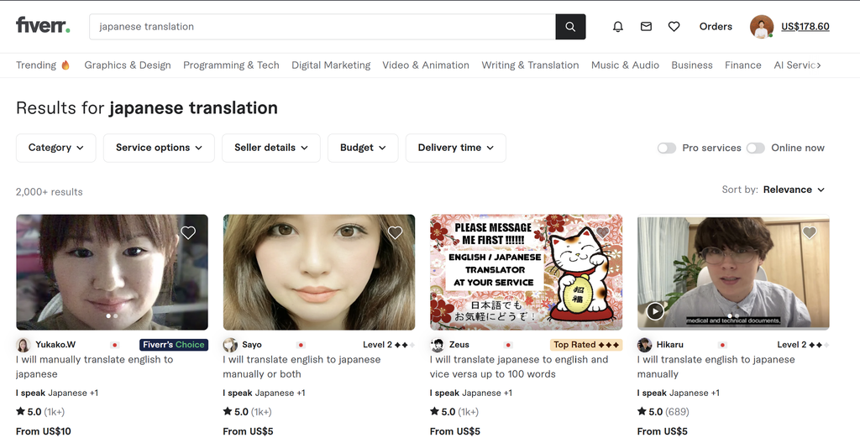The height and width of the screenshot is (448, 860).
Task: Click the Trending flame icon
Action: 66,65
